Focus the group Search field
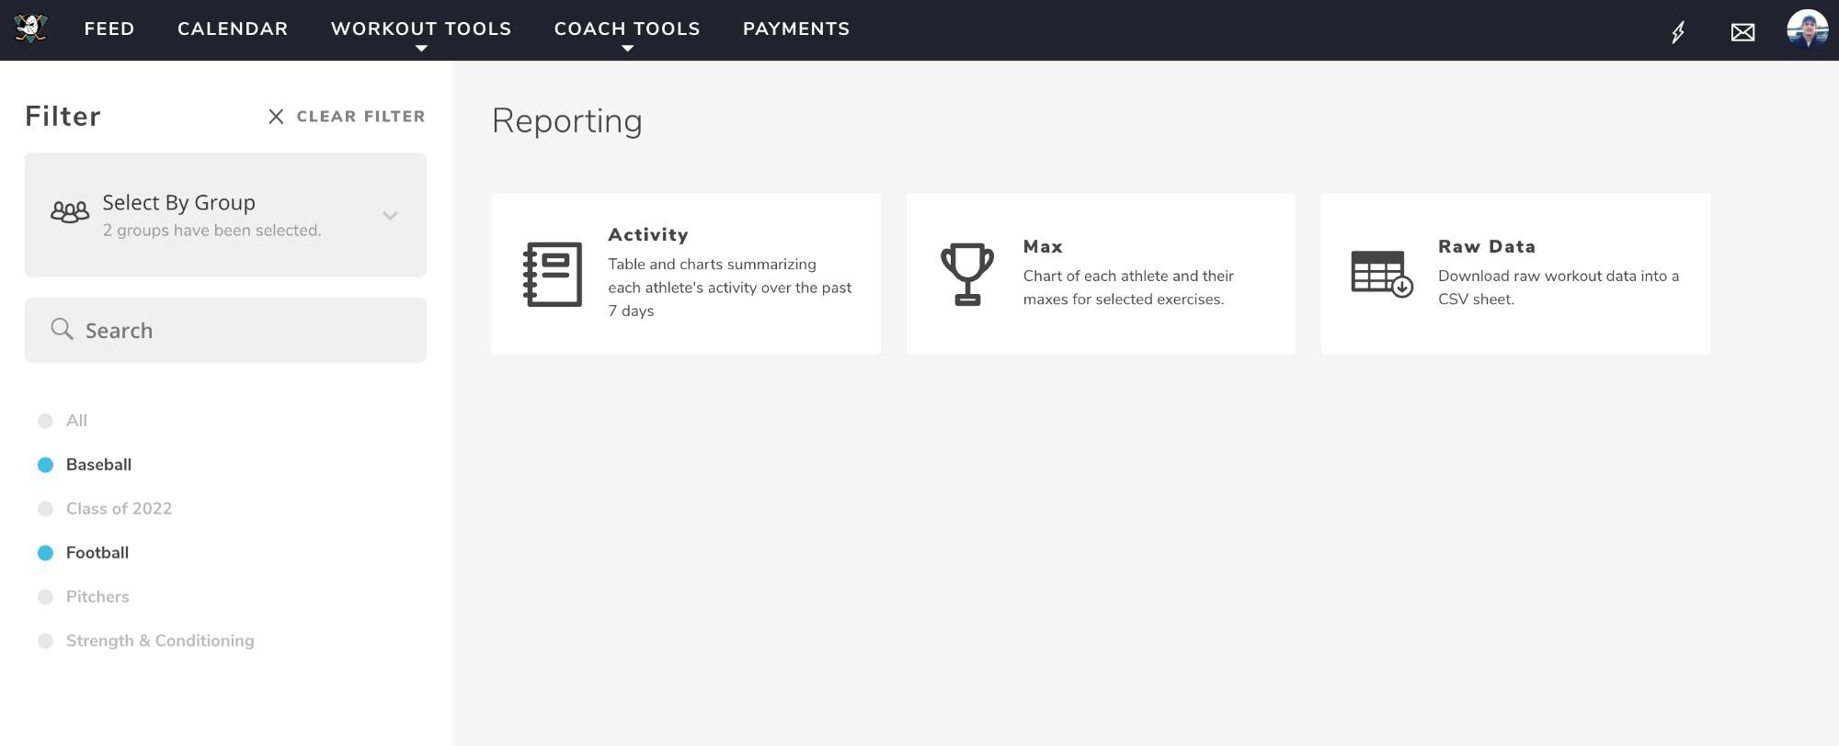The image size is (1839, 746). [x=225, y=330]
